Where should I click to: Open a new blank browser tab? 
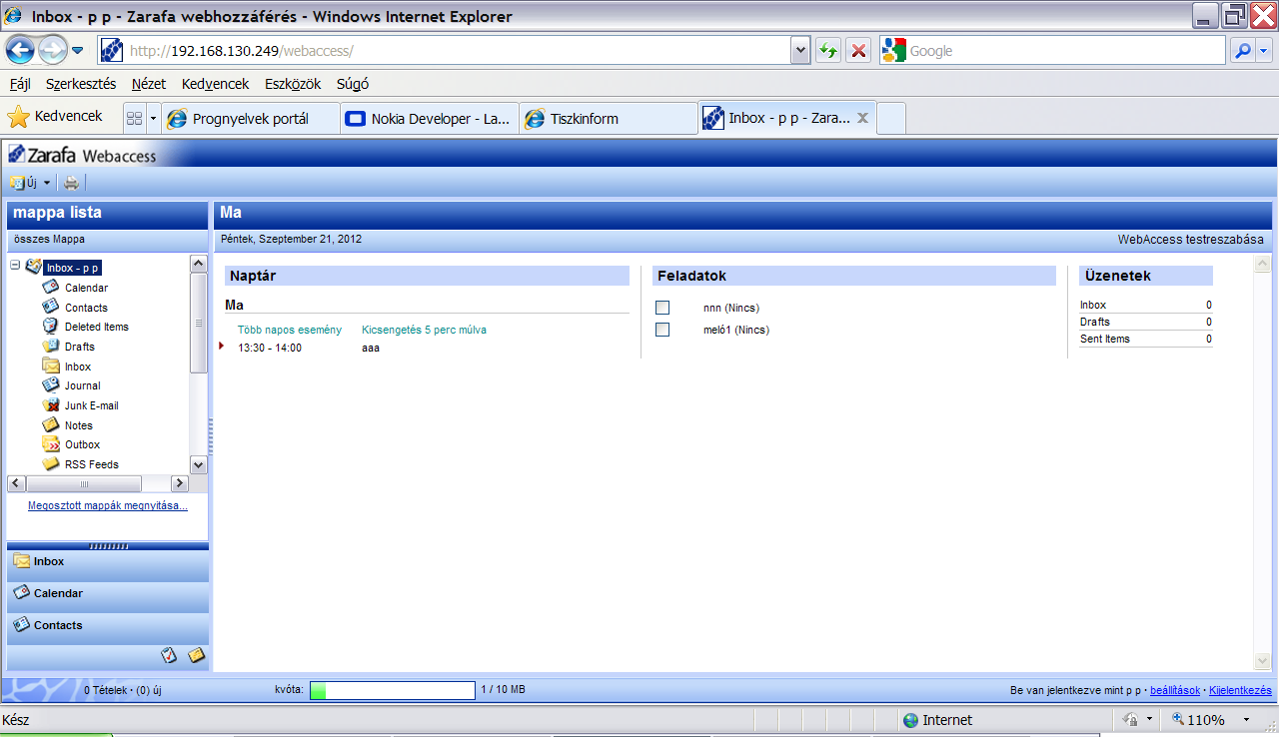[x=890, y=118]
